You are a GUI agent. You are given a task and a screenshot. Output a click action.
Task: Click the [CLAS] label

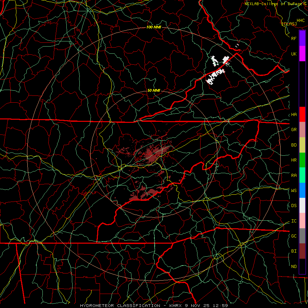[289, 24]
